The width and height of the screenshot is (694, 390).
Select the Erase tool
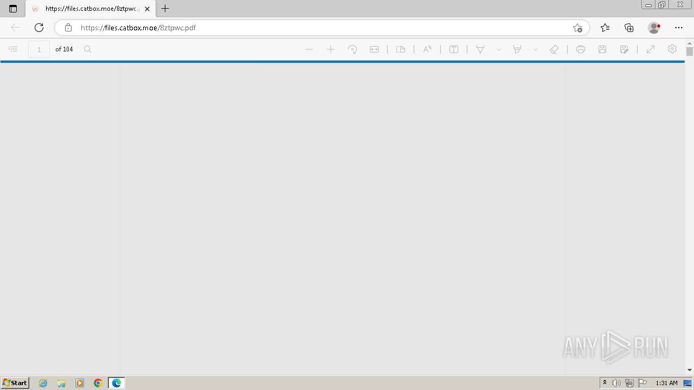(x=554, y=49)
